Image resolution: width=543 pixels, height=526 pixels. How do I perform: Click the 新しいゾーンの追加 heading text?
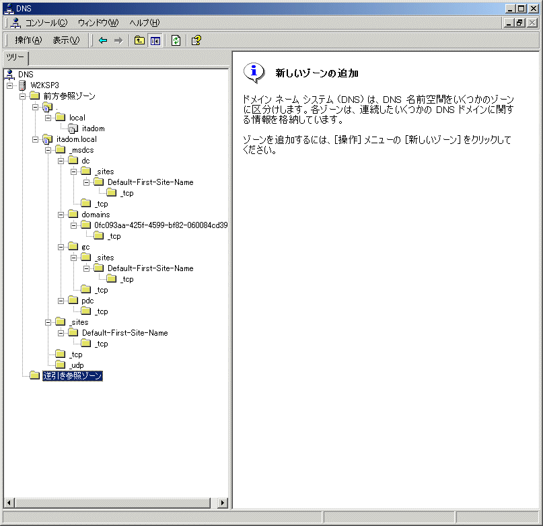[x=316, y=73]
